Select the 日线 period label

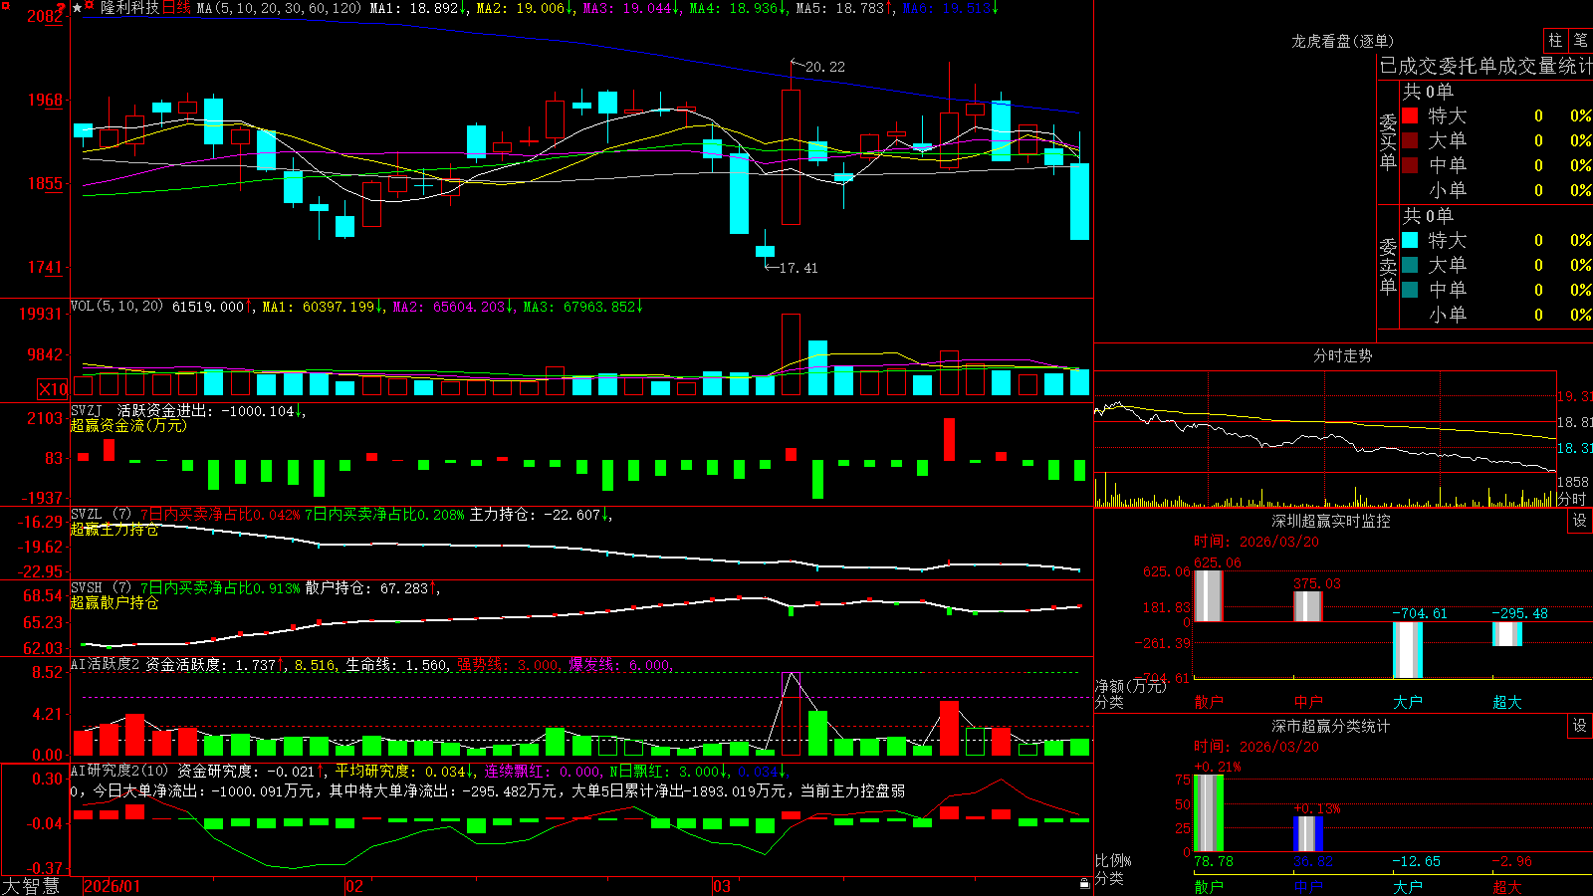coord(176,8)
